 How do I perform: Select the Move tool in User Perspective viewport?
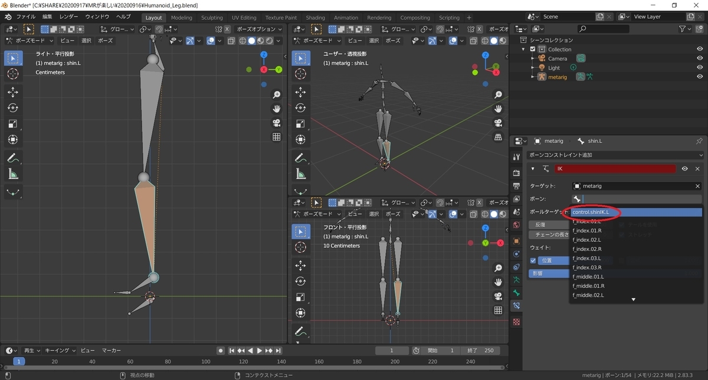300,92
